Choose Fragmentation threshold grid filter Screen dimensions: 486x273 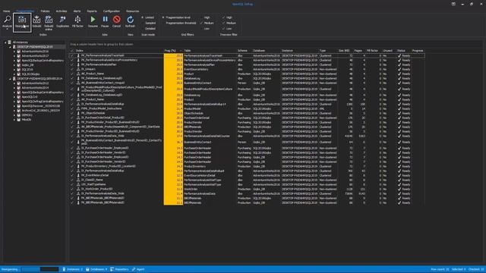[179, 23]
